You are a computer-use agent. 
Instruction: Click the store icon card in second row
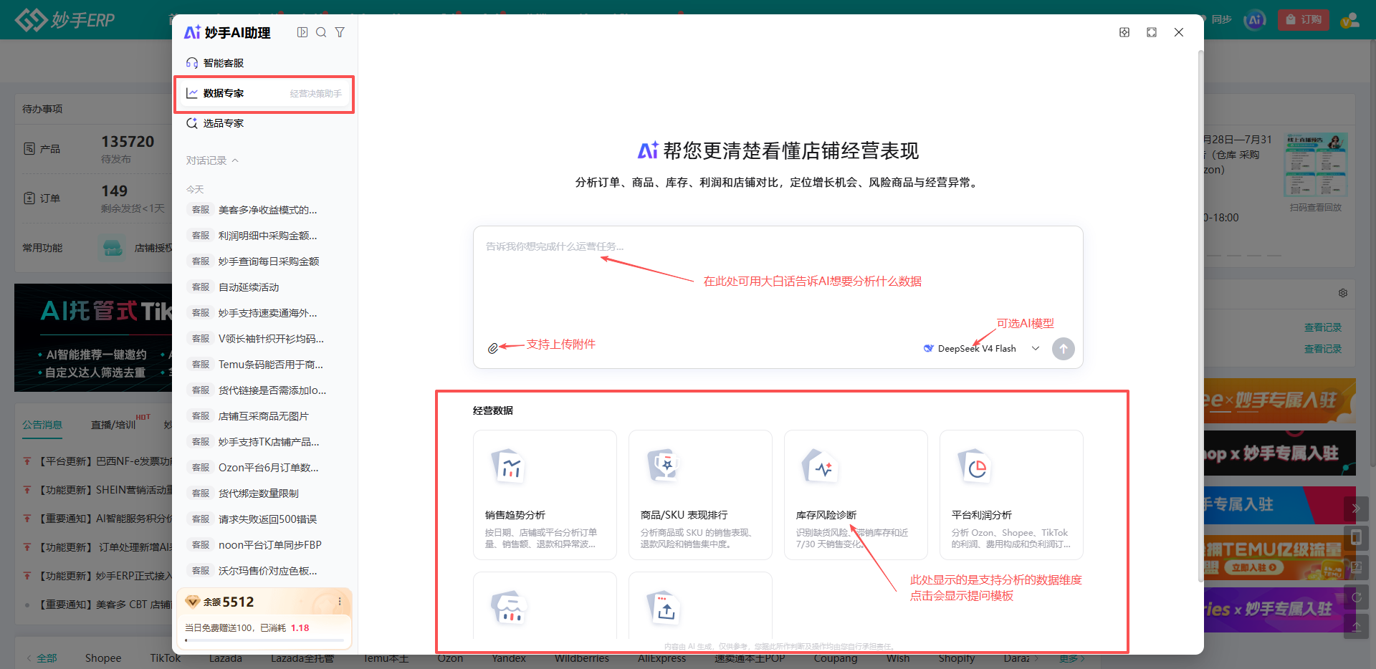(545, 606)
